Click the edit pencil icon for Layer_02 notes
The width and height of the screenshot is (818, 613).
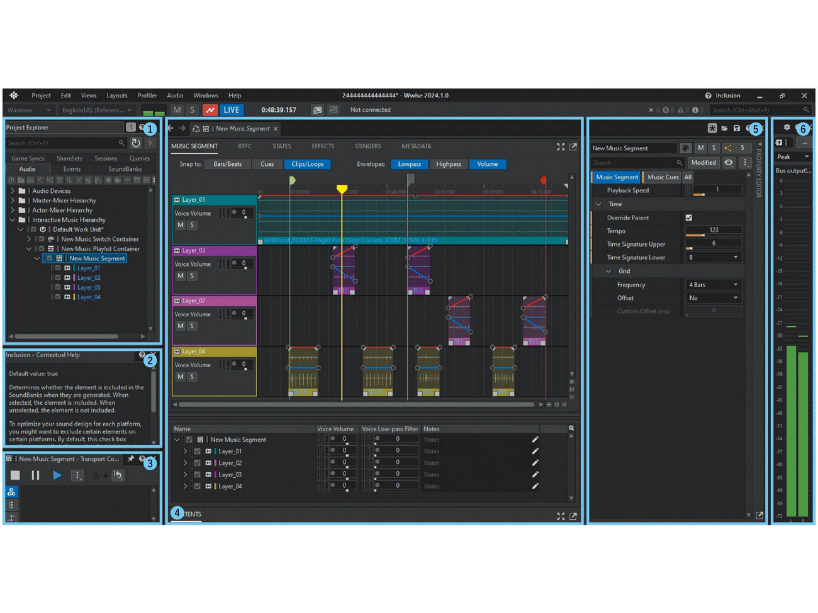pos(535,463)
